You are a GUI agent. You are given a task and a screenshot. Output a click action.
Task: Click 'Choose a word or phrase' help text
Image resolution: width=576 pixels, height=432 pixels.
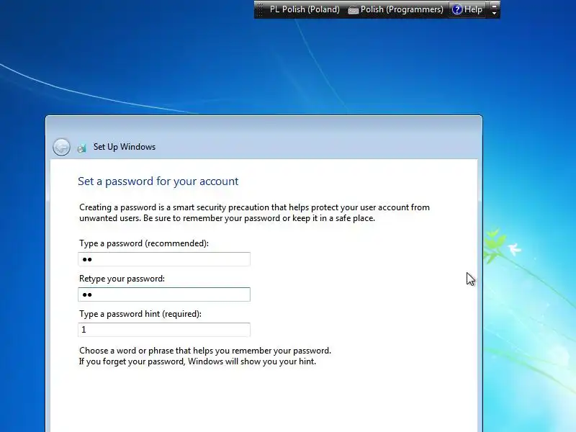tap(205, 351)
